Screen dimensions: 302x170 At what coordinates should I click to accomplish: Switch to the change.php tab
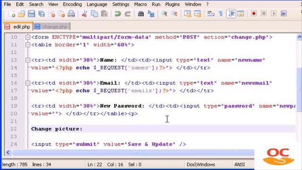[51, 26]
